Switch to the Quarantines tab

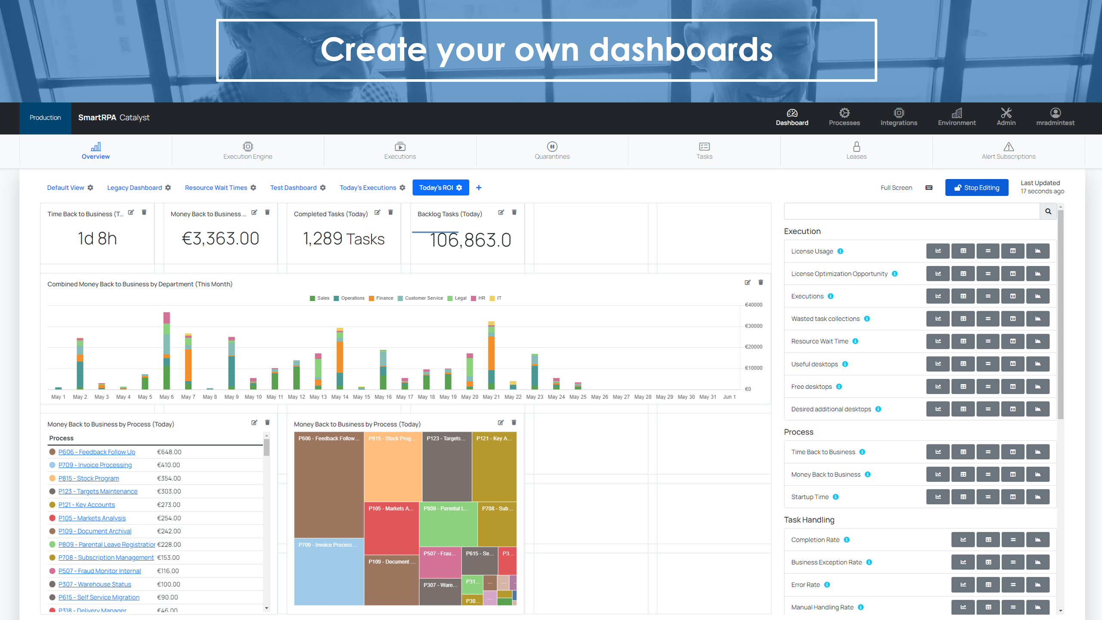click(x=552, y=151)
